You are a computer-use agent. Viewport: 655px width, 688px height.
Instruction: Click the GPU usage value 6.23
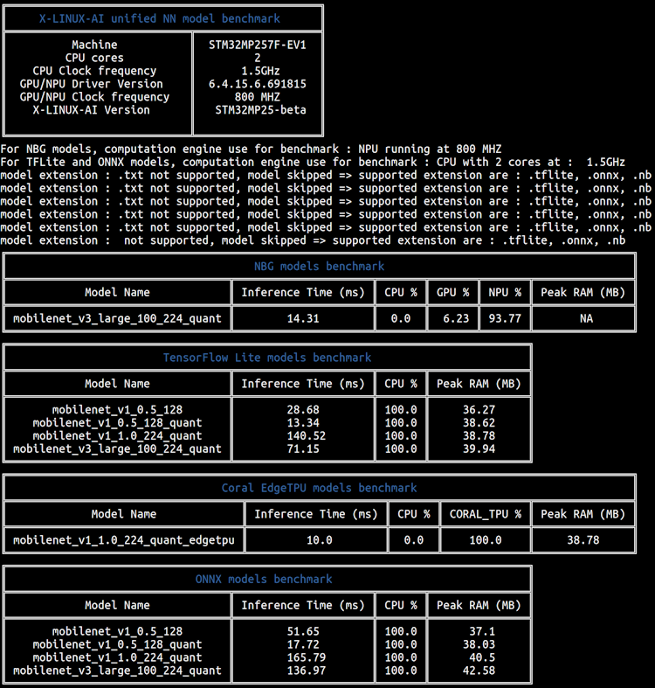click(456, 318)
